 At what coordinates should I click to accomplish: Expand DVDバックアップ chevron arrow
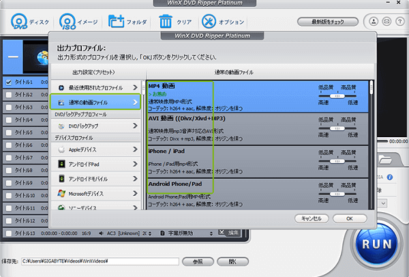point(135,126)
